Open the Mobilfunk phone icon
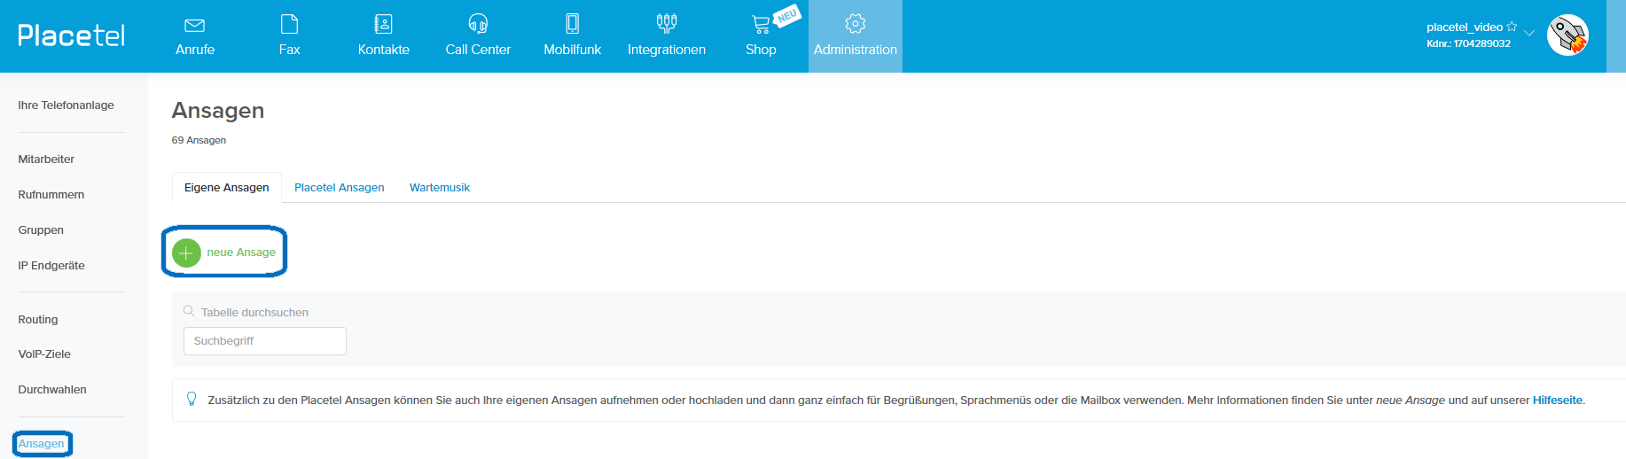 pos(573,24)
